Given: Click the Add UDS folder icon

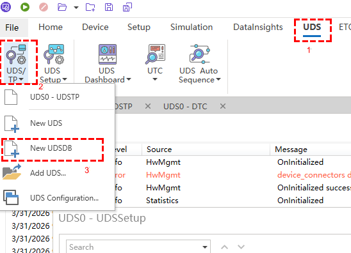Looking at the screenshot, I should (12, 172).
